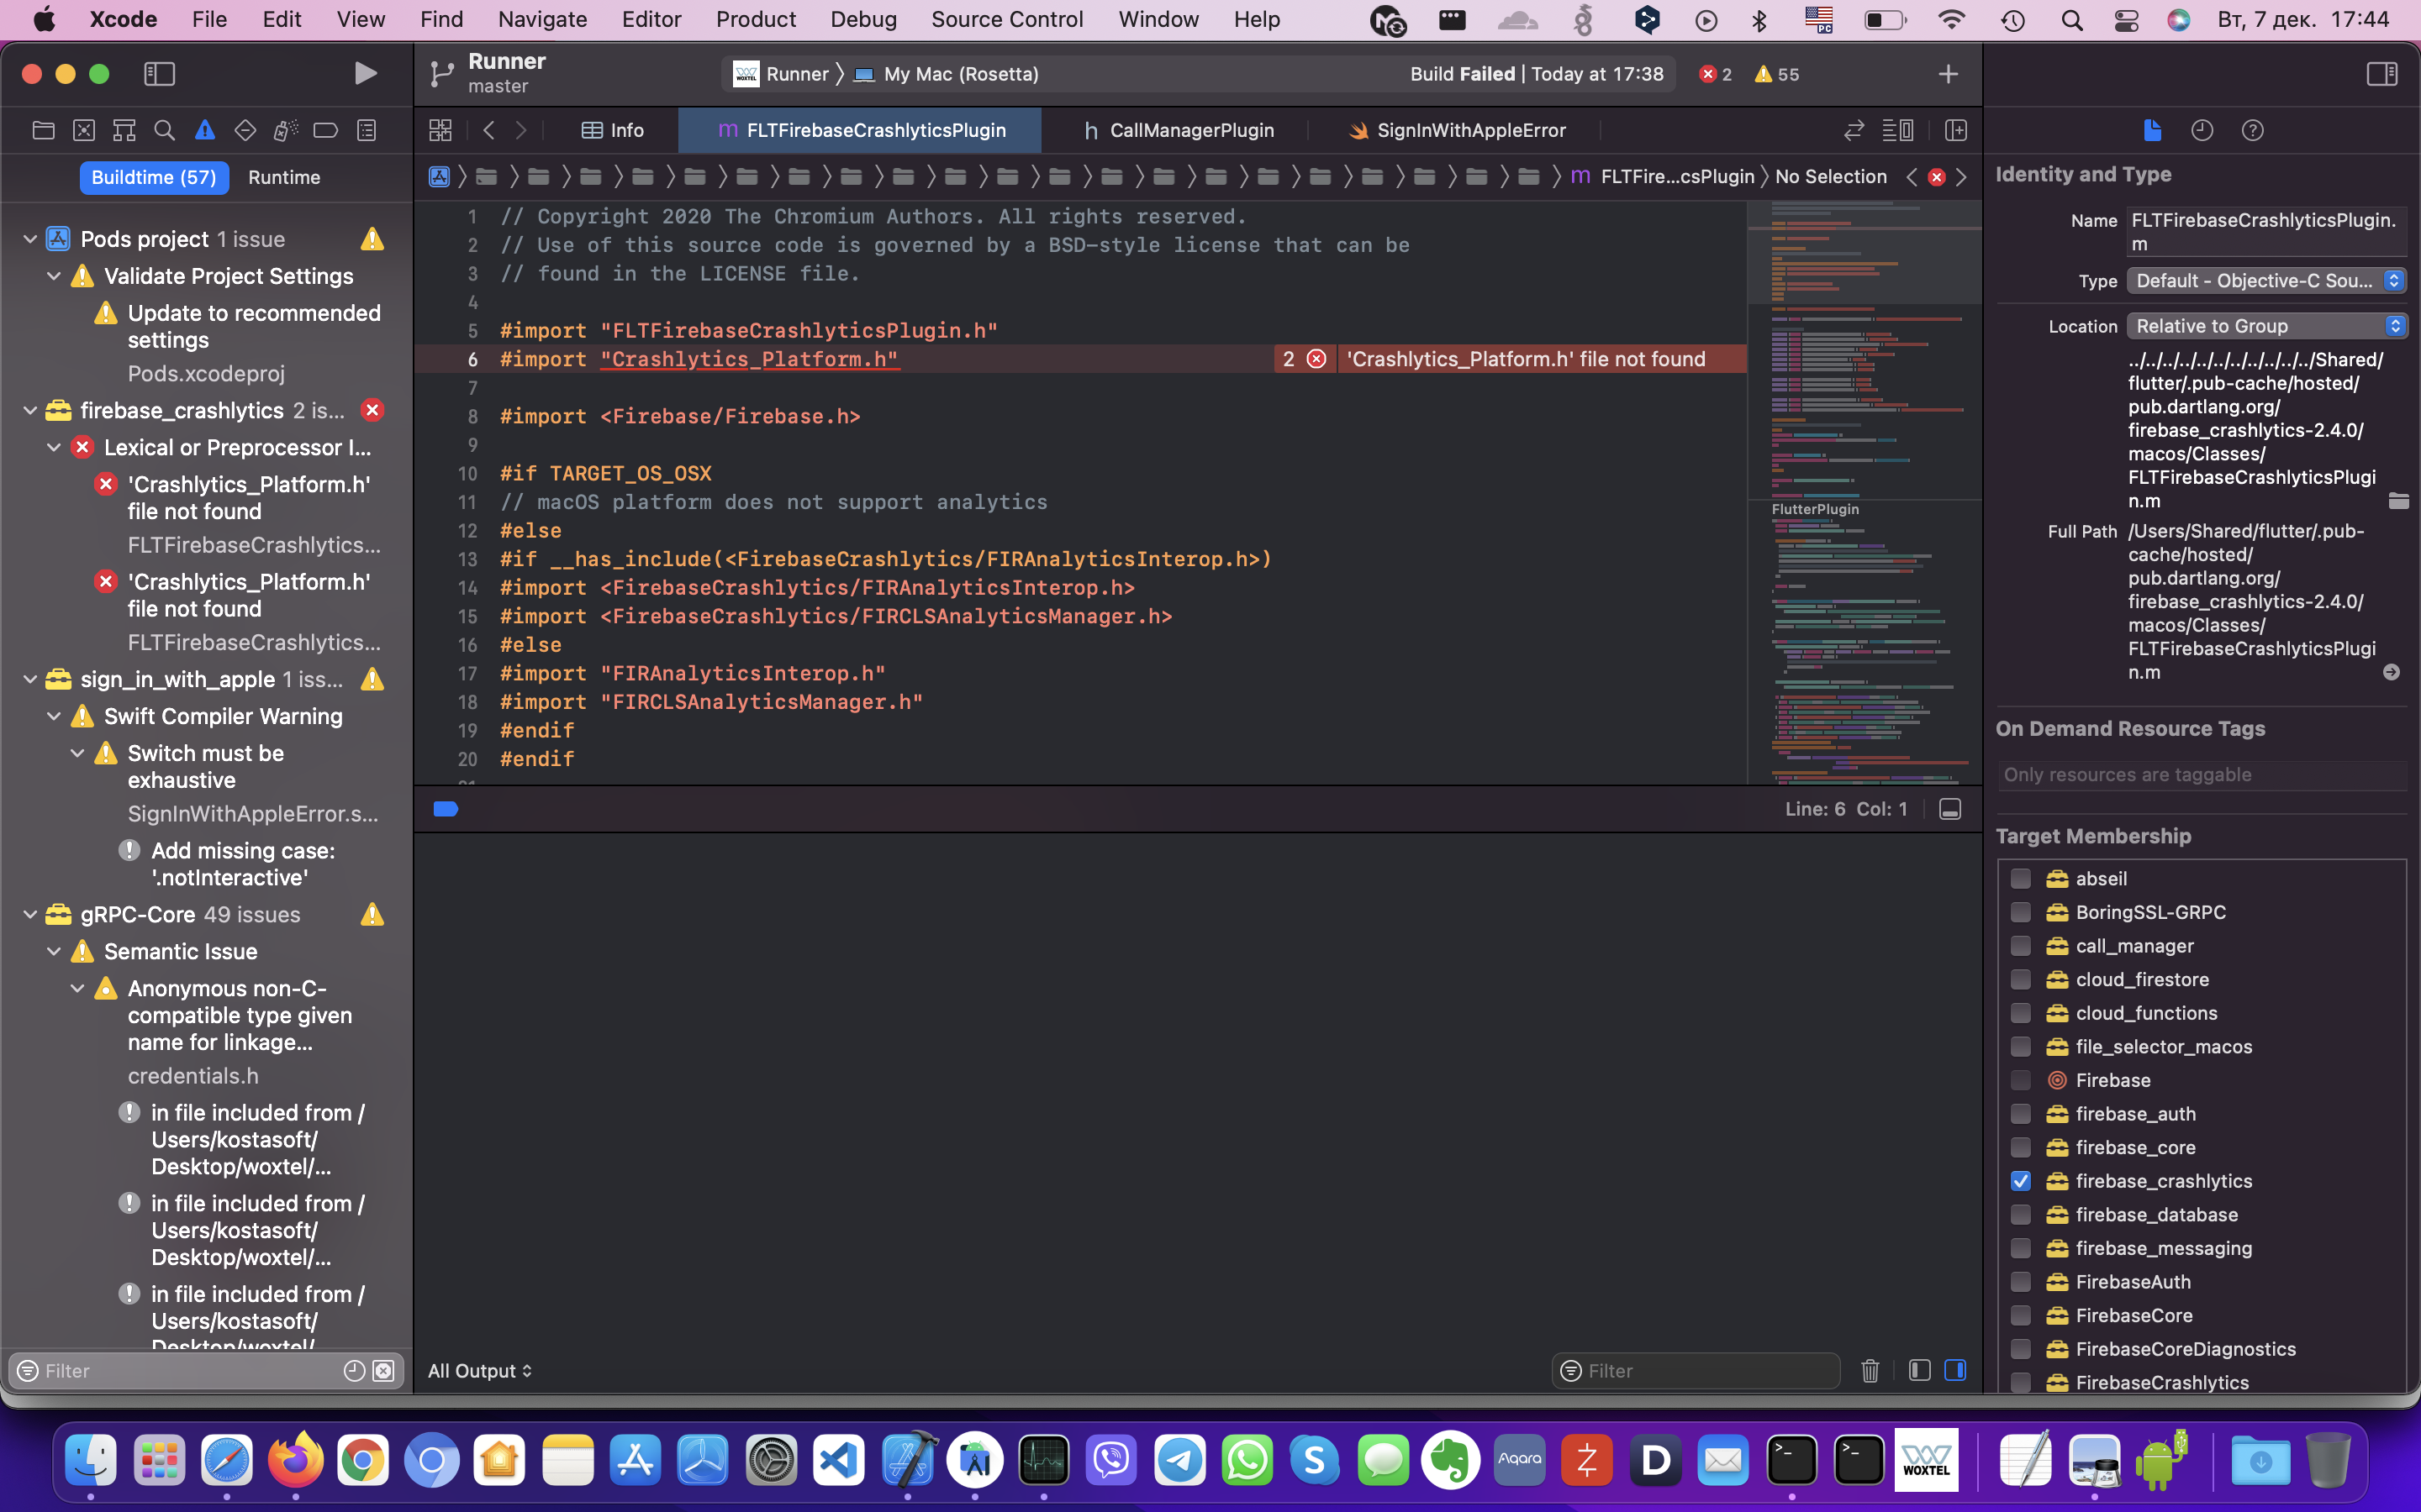
Task: Open the source control navigator
Action: click(x=84, y=130)
